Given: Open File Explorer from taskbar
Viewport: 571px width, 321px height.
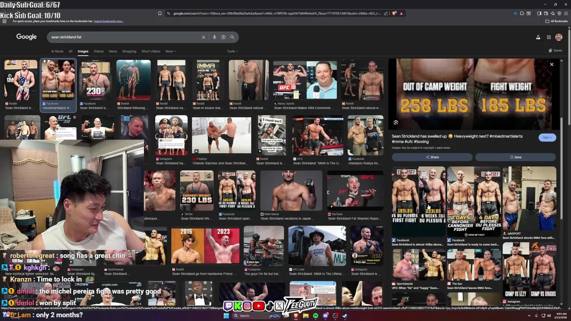Looking at the screenshot, I should click(306, 316).
